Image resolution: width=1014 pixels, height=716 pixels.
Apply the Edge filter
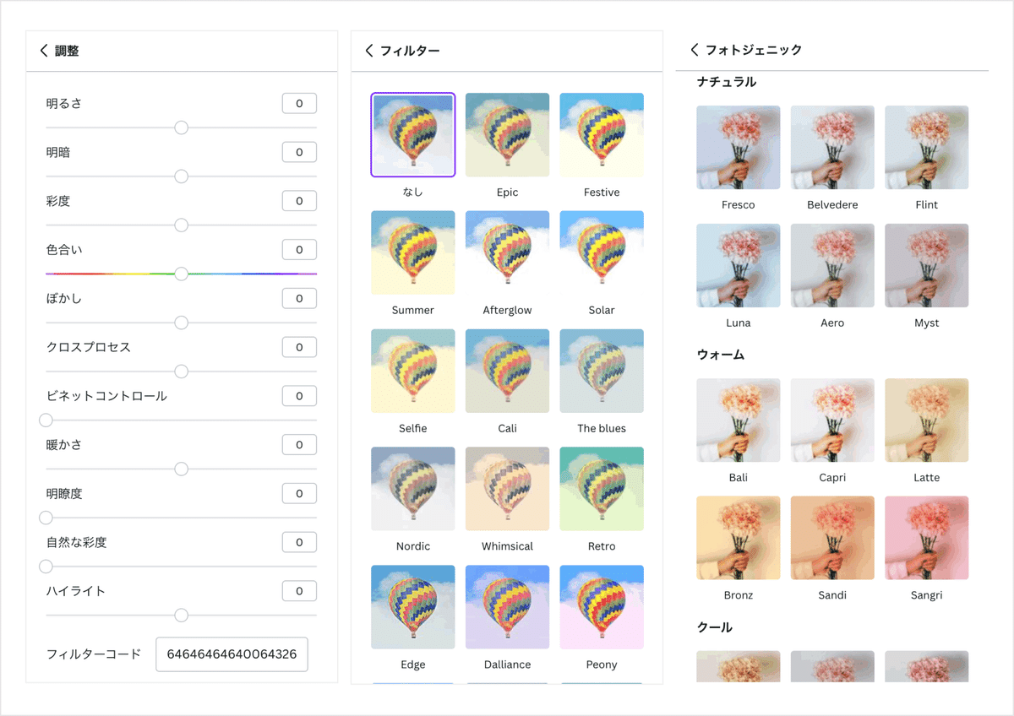coord(412,607)
